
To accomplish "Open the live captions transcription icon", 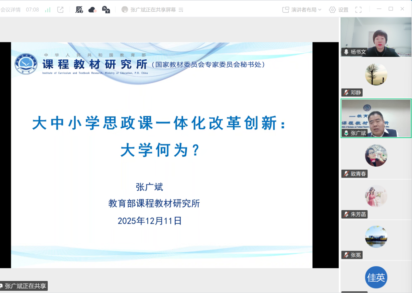I will [x=106, y=10].
